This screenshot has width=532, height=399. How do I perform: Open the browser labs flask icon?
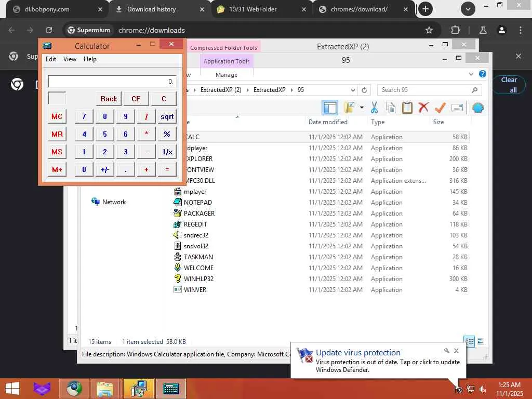pos(483,30)
